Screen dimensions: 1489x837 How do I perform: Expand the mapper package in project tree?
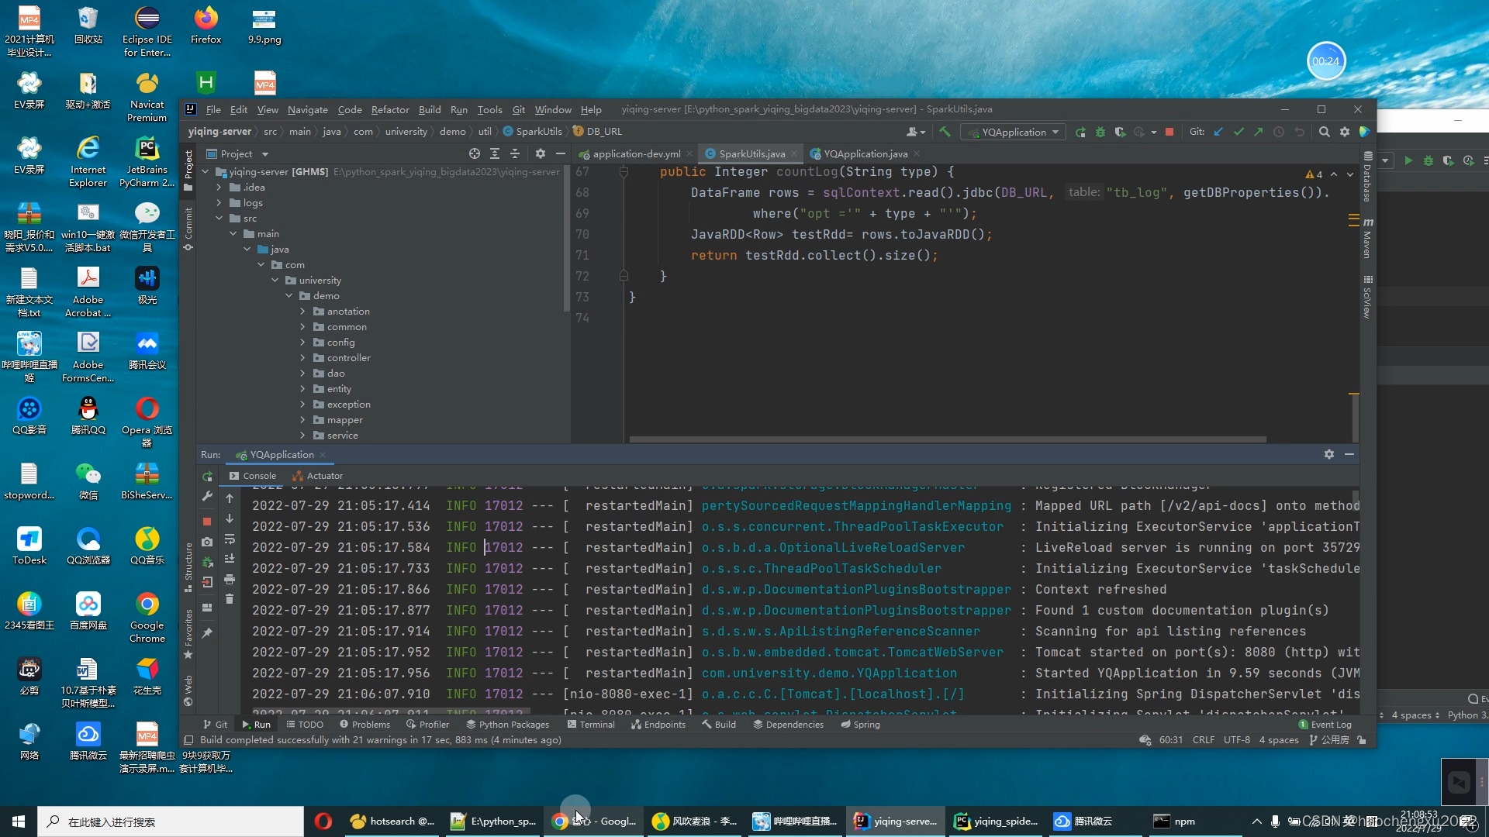click(302, 419)
